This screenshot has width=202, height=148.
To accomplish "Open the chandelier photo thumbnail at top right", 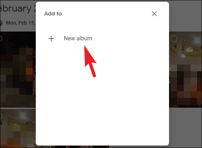I will click(186, 69).
